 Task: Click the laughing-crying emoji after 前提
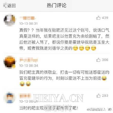(104, 78)
